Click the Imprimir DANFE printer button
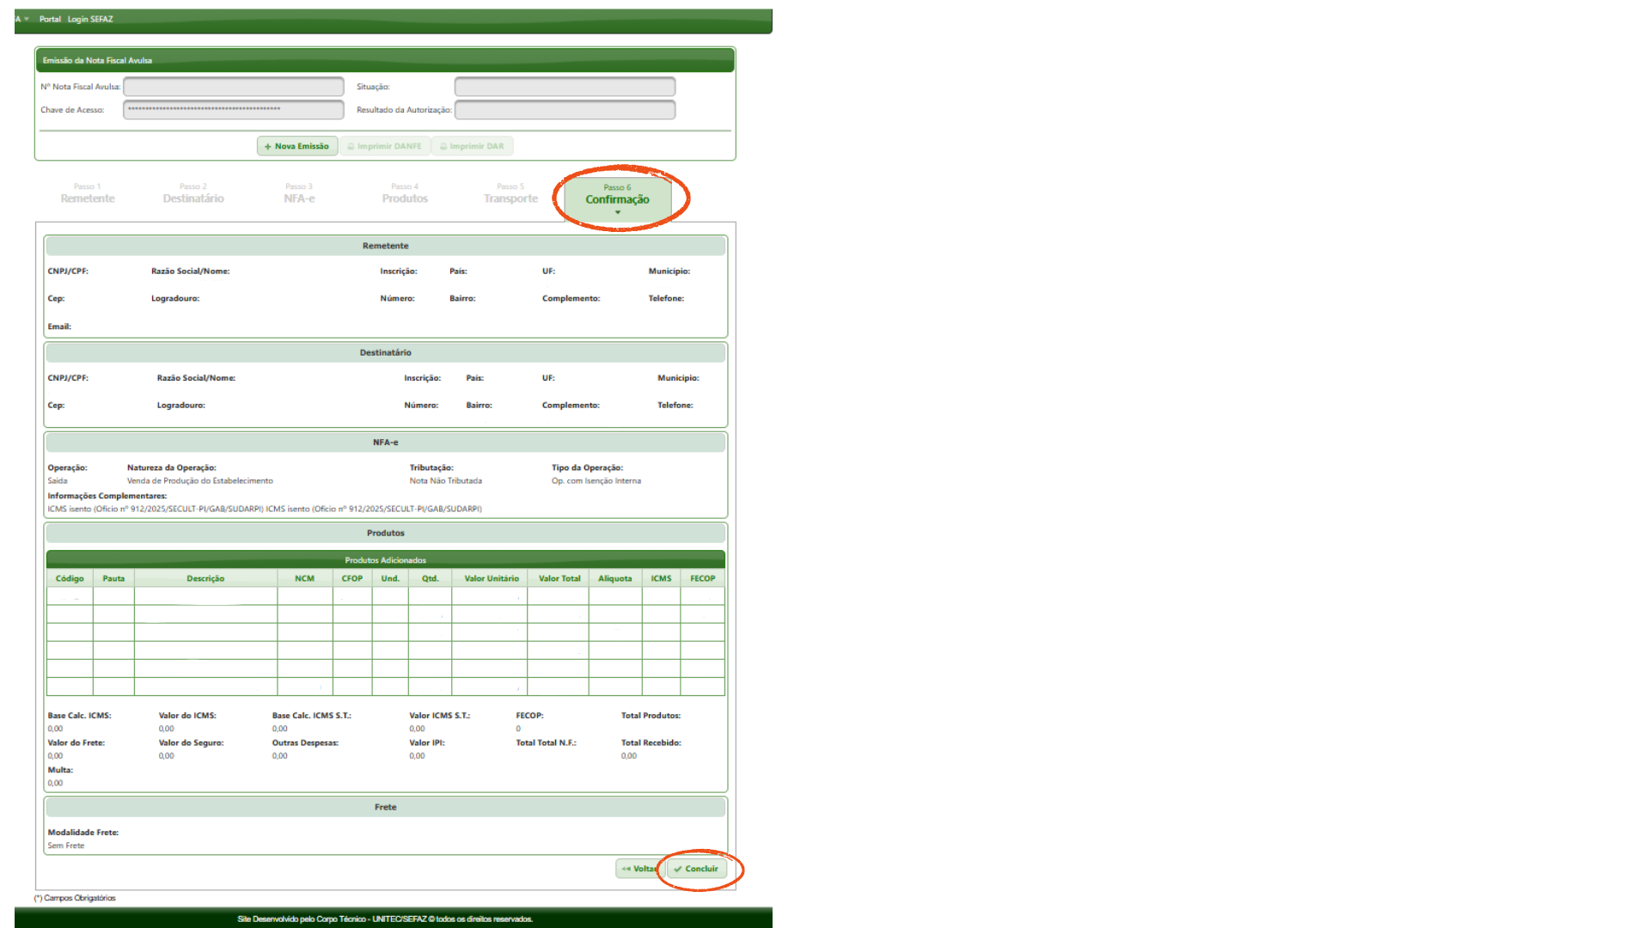The width and height of the screenshot is (1650, 928). click(x=385, y=146)
